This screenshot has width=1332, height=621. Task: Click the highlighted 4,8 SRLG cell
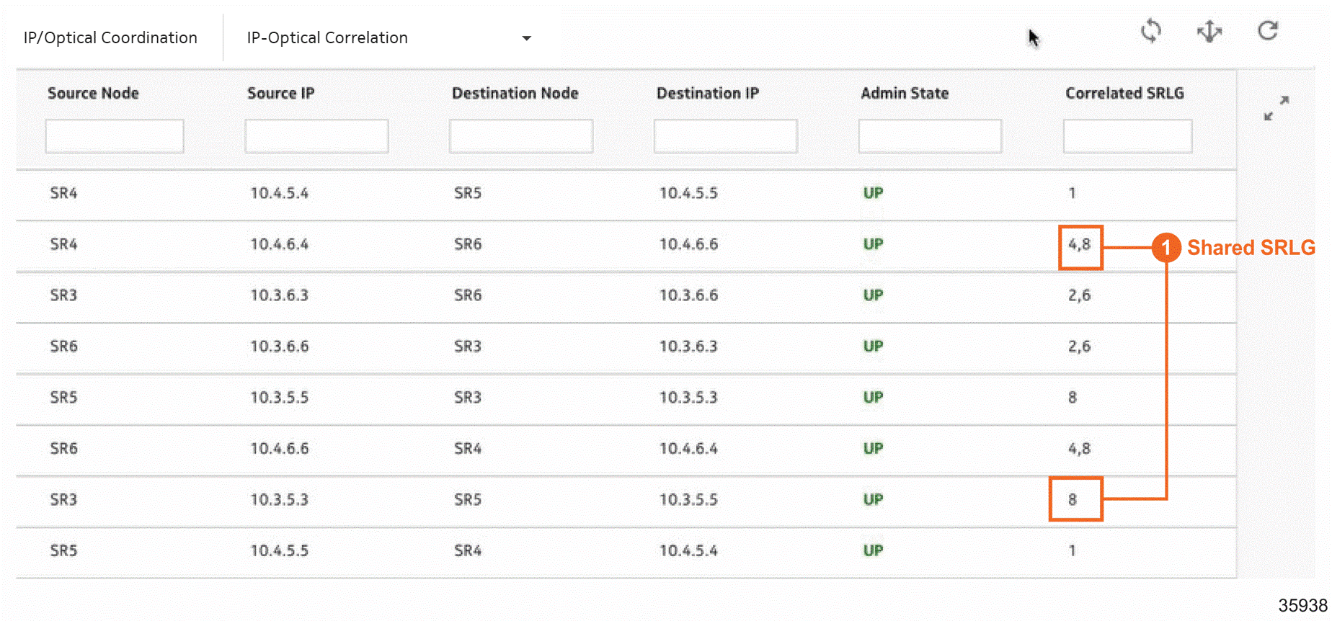click(1080, 245)
